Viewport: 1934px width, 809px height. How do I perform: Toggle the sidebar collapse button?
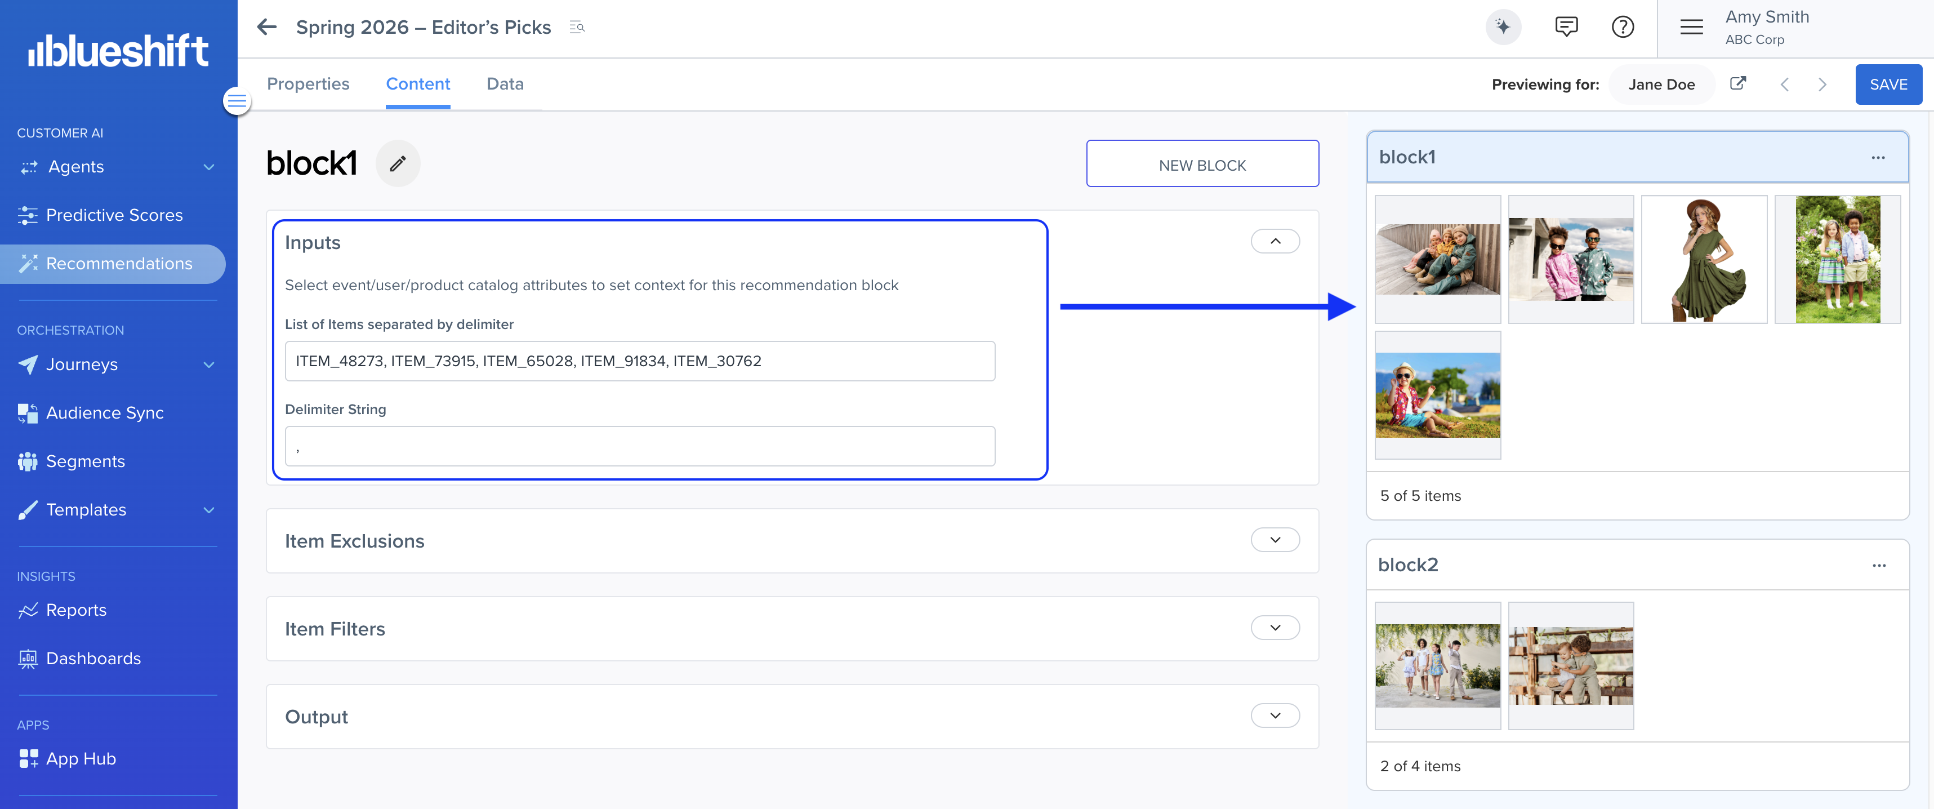point(237,101)
